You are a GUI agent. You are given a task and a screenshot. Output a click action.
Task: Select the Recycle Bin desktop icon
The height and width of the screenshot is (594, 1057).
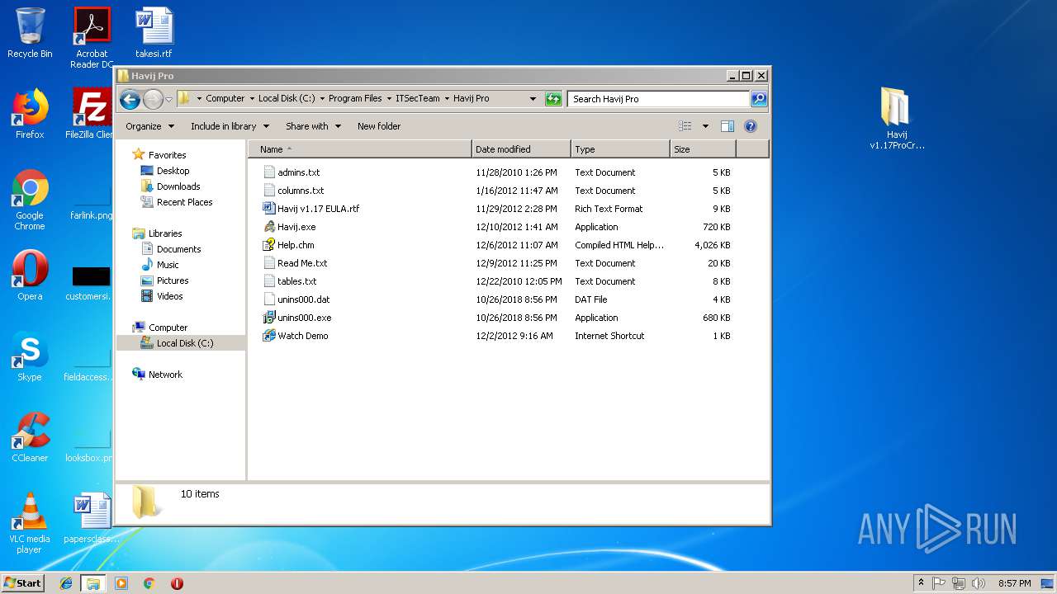click(x=30, y=33)
